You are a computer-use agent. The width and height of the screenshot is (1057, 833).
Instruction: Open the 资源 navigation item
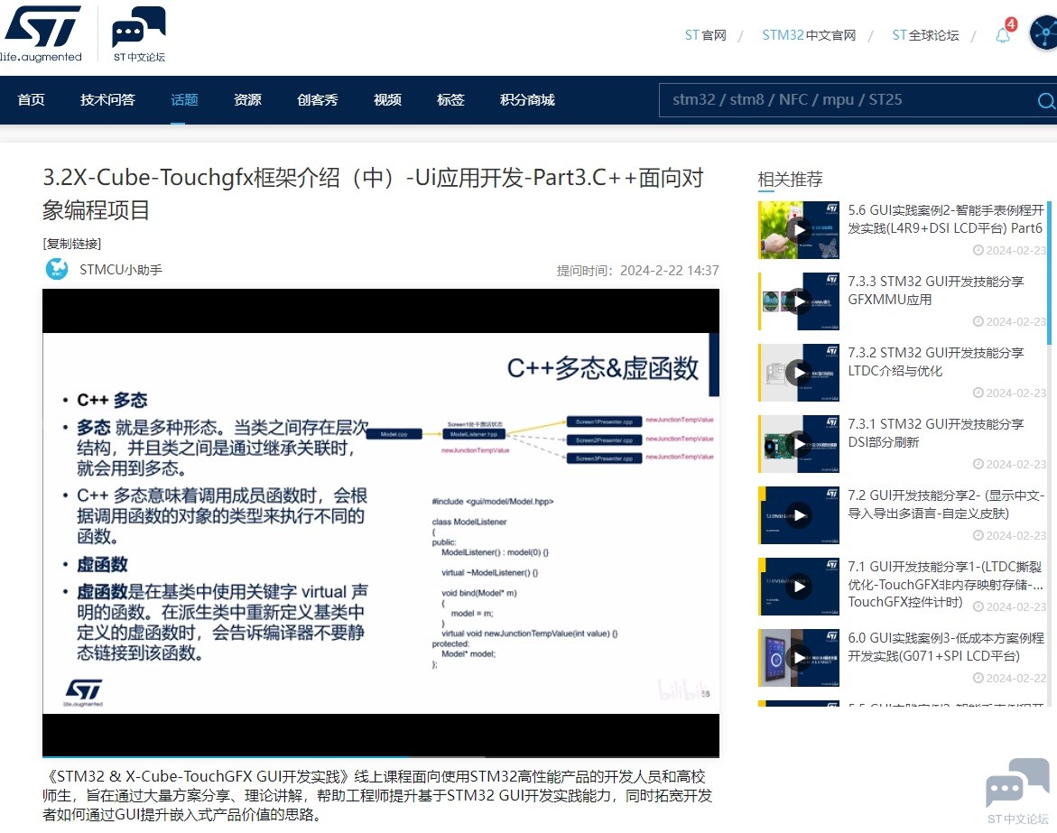point(247,100)
